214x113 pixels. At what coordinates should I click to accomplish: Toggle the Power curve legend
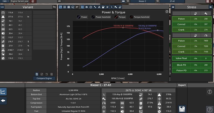point(82,17)
